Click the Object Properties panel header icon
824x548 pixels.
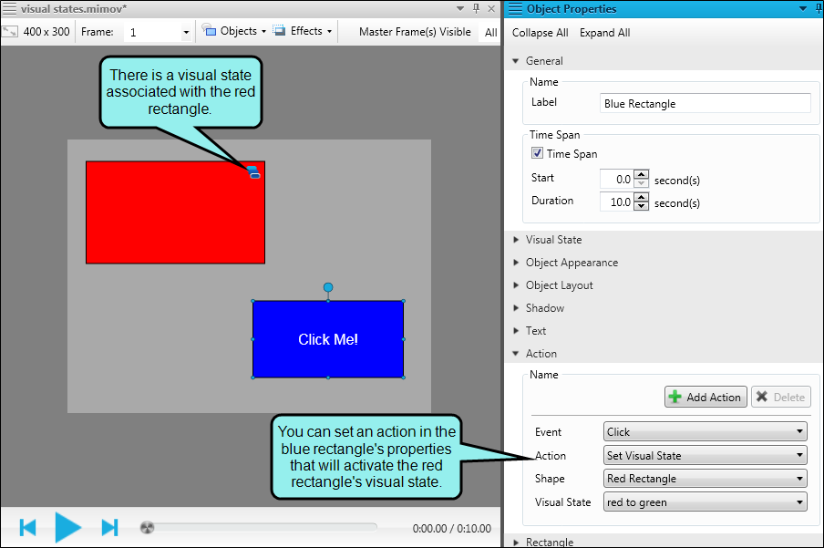516,9
